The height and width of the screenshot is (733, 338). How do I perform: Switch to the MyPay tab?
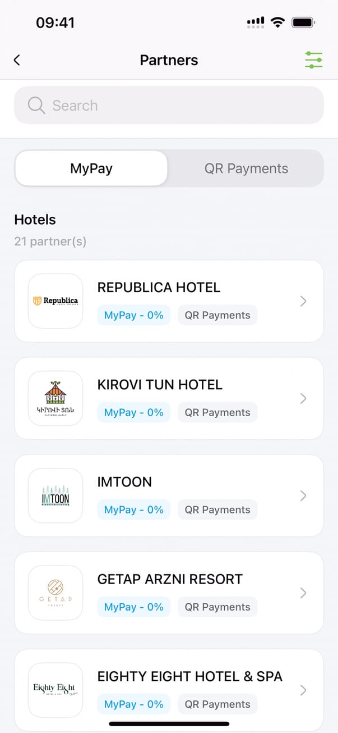pos(91,169)
